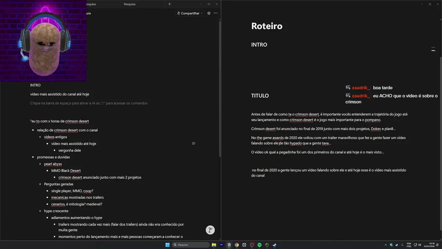Click the bullet 'cenarios, é mitologia? medieval?'
Screen dimensions: 442x249
(77, 204)
